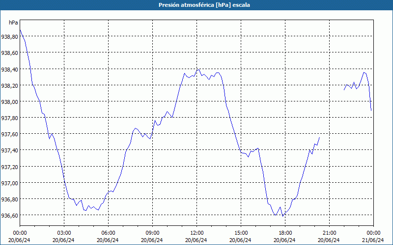The height and width of the screenshot is (245, 393).
Task: Select the 937,40 y-axis label
Action: tap(9, 151)
